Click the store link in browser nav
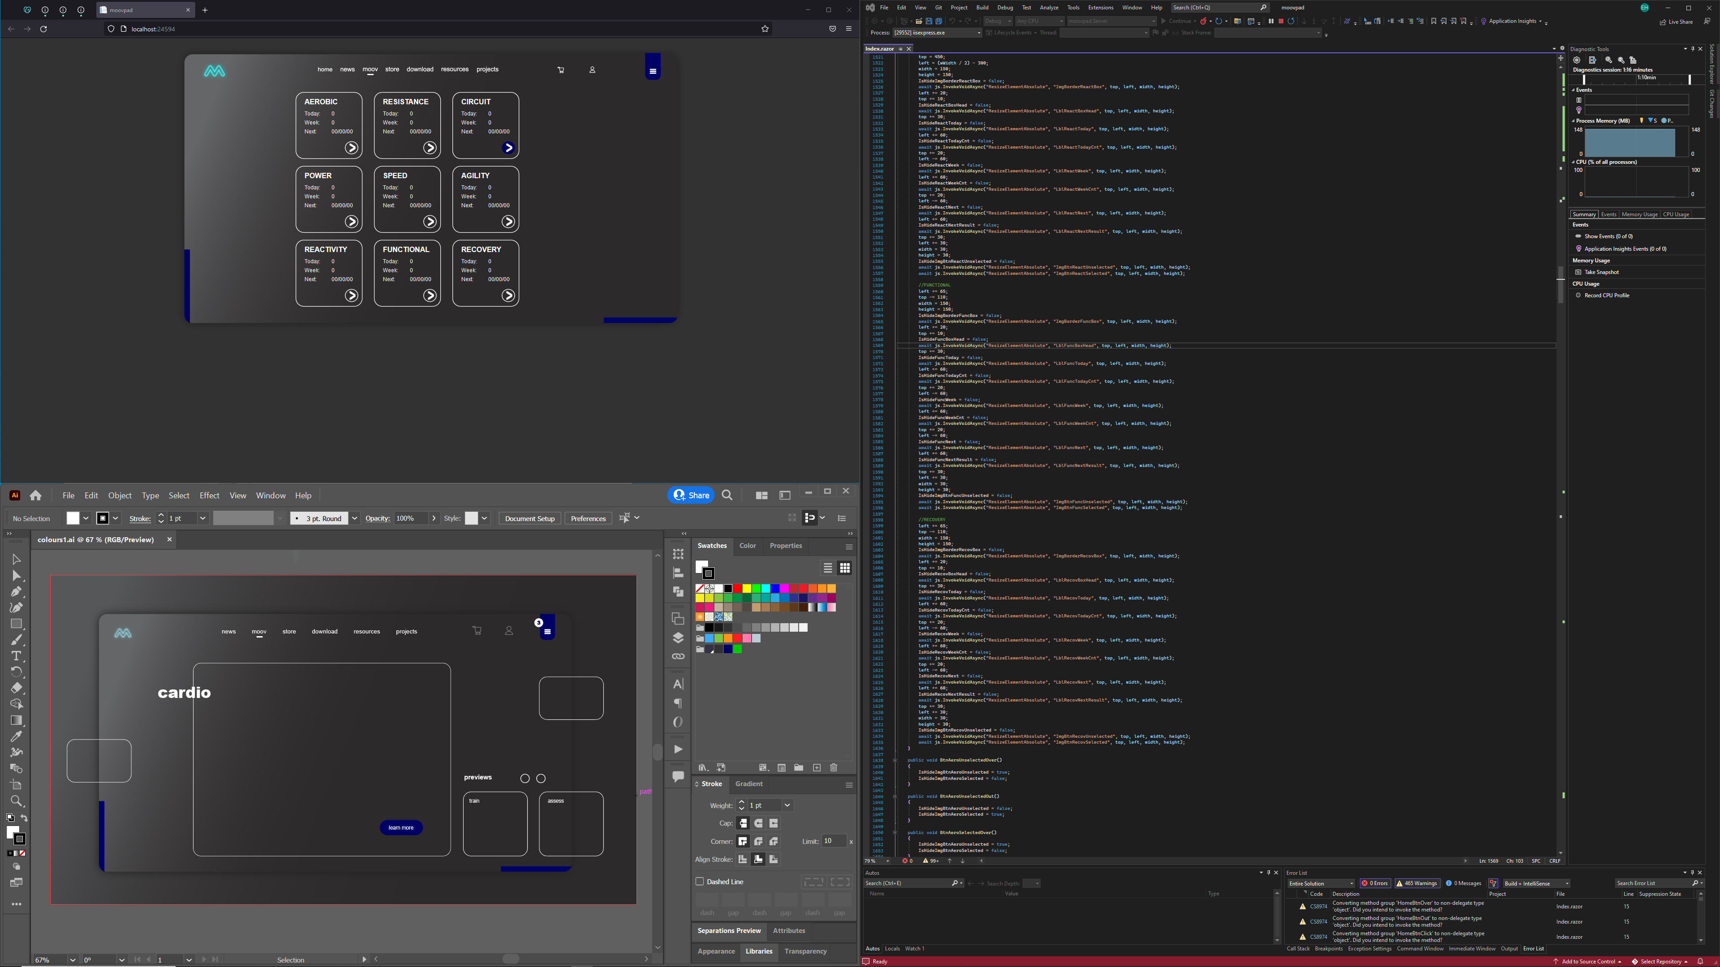Image resolution: width=1720 pixels, height=967 pixels. coord(392,69)
